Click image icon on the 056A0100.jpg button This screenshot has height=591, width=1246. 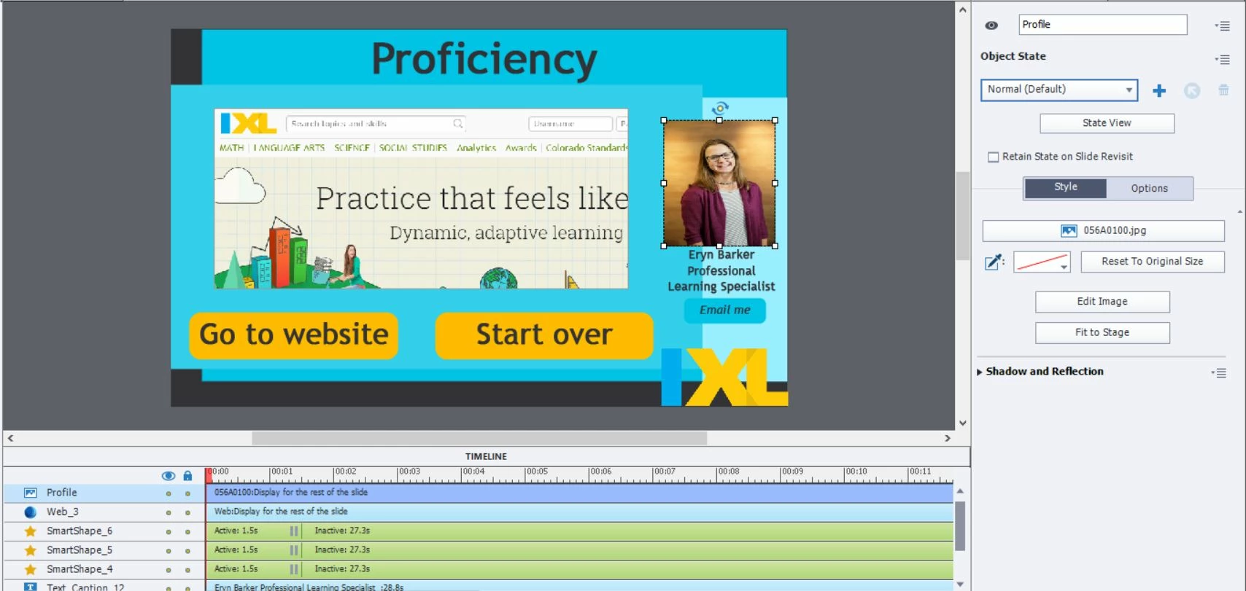[1068, 230]
